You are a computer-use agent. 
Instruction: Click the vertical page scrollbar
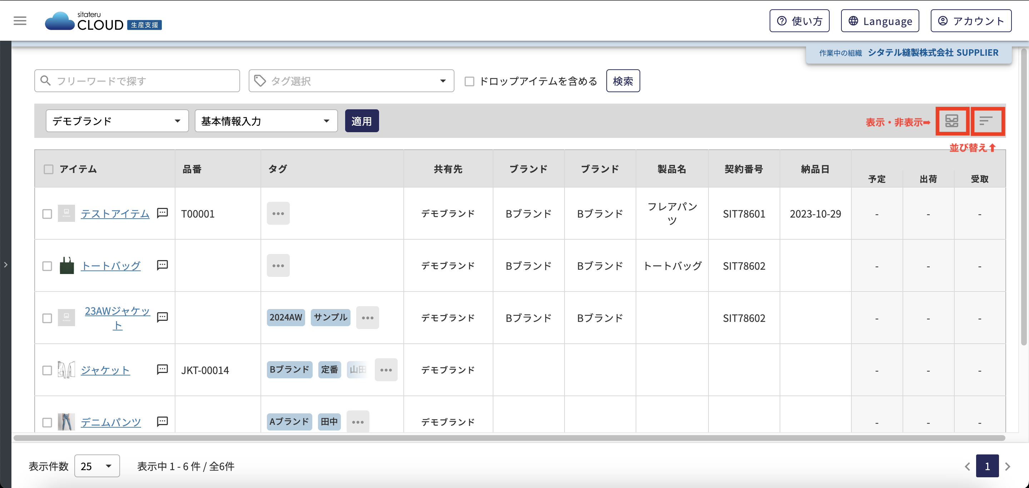pyautogui.click(x=1024, y=197)
